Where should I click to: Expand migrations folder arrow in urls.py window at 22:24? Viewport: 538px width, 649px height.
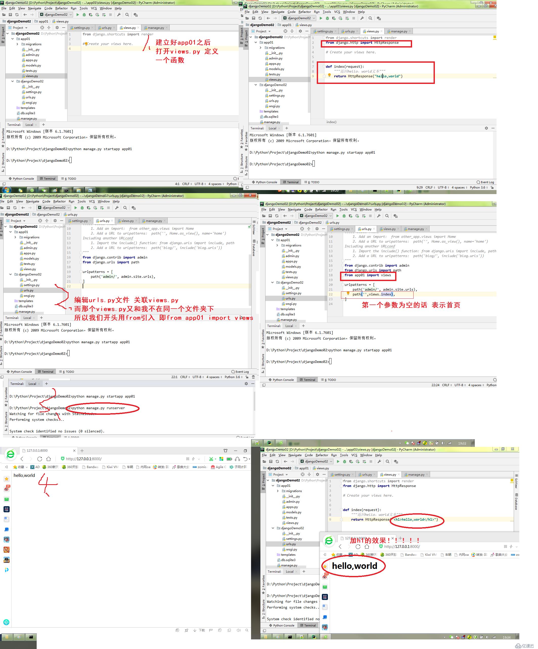[277, 245]
